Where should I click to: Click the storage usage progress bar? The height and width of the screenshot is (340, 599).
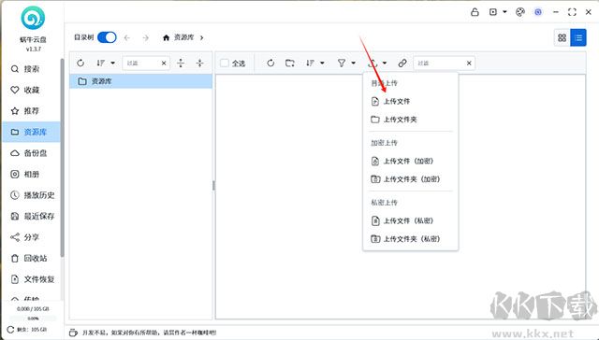click(33, 319)
